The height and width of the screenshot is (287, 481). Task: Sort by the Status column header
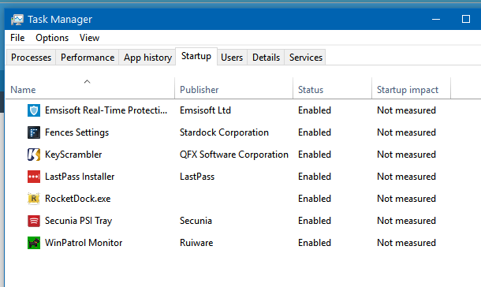pos(332,88)
